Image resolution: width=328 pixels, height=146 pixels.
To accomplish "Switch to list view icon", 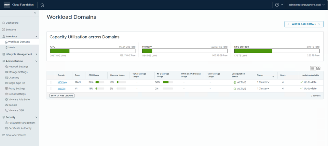I will click(x=313, y=68).
